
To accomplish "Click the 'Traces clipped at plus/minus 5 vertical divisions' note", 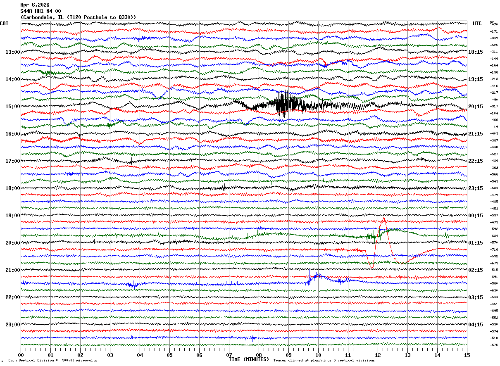I will click(324, 361).
